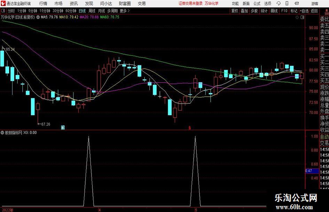This screenshot has width=329, height=212.
Task: Click the 万华化学(日线 前复权) chart title
Action: (x=18, y=17)
